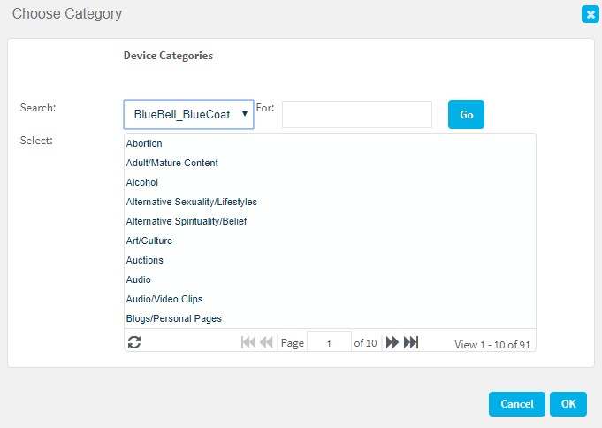
Task: Choose the Art/Culture category
Action: pos(149,241)
